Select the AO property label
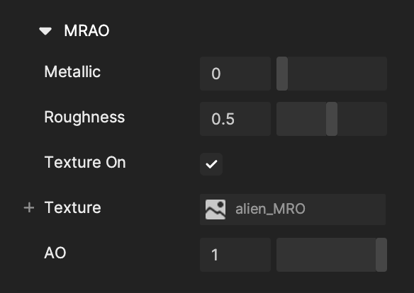Image resolution: width=414 pixels, height=293 pixels. coord(55,253)
